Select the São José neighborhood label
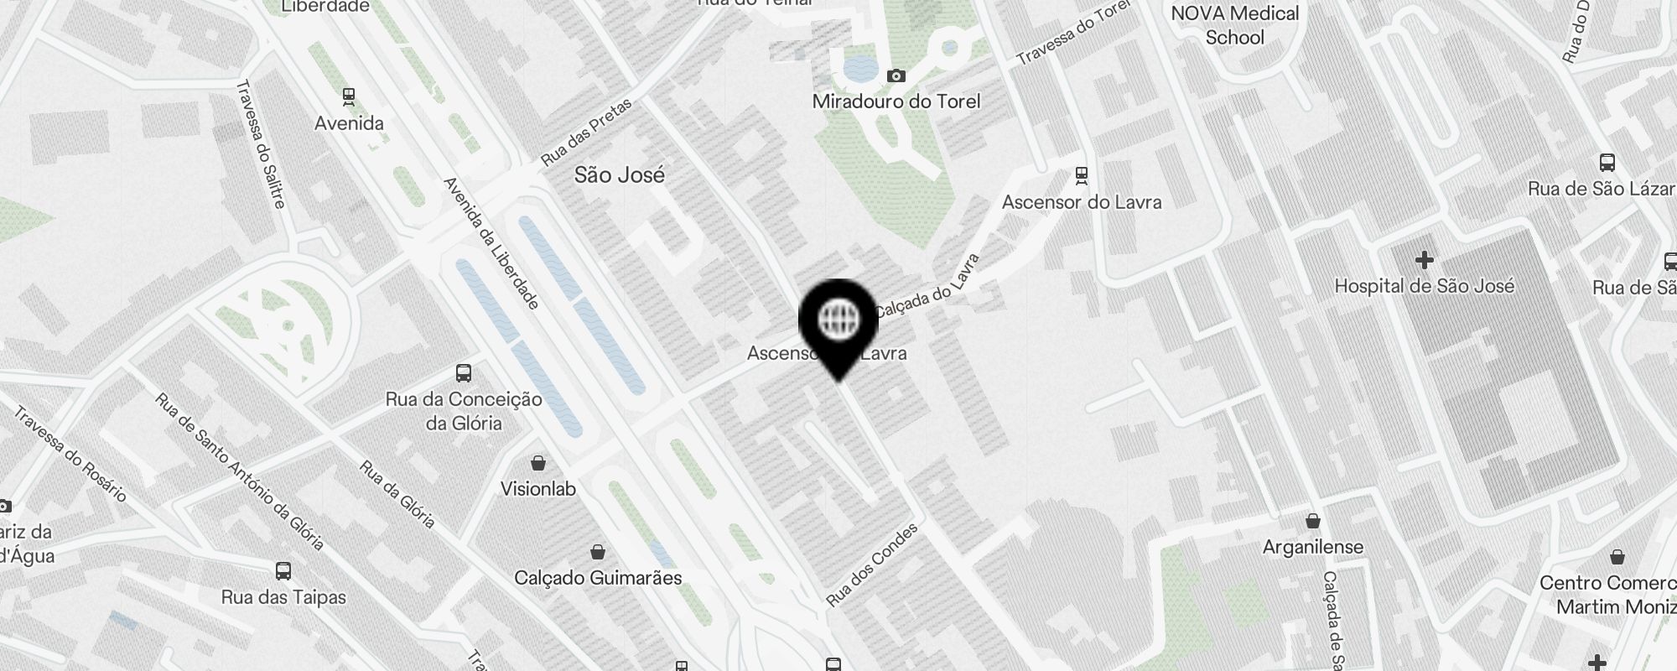1677x671 pixels. (x=620, y=174)
